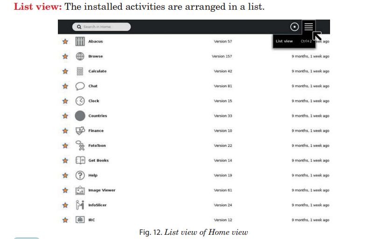Select the Countries activity name
This screenshot has height=239, width=373.
pyautogui.click(x=98, y=116)
